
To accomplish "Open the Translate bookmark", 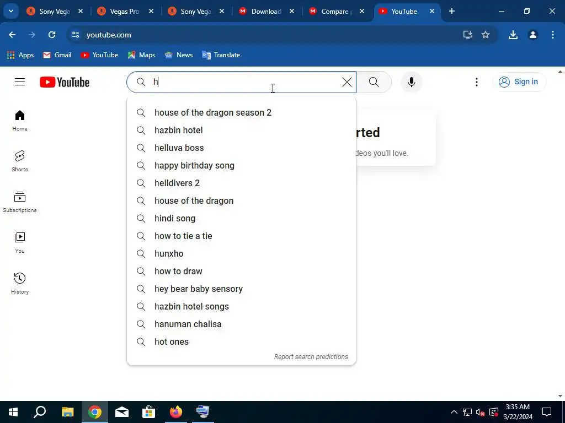I will [x=221, y=55].
